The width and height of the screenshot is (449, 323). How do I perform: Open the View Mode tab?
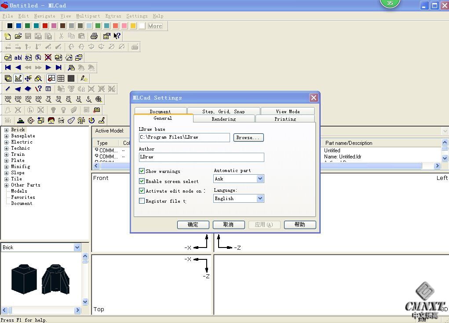coord(288,111)
